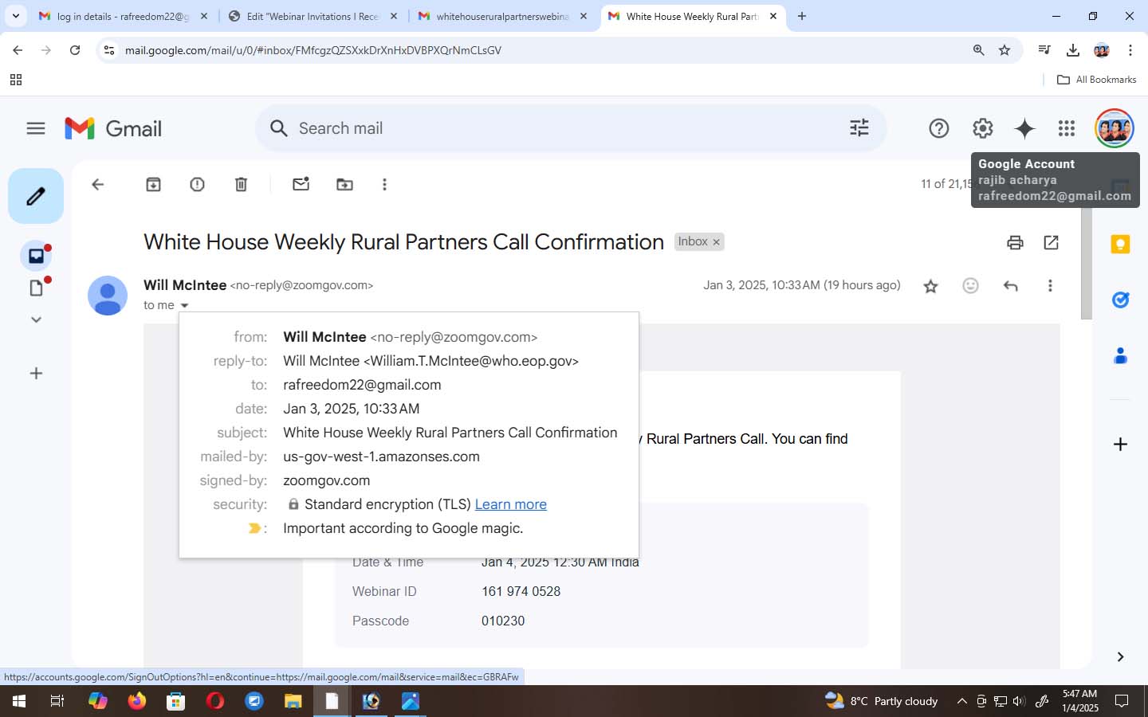This screenshot has width=1148, height=717.
Task: Print all messages icon
Action: 1015,243
